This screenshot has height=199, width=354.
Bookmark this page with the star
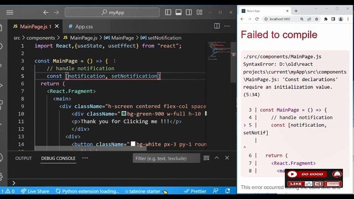[316, 19]
